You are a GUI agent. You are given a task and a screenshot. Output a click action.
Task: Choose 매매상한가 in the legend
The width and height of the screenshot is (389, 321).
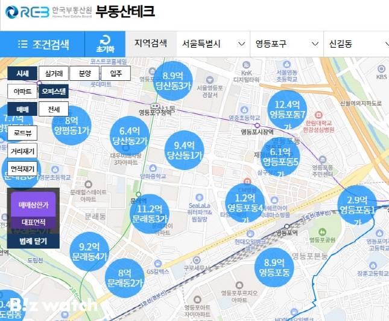[33, 205]
